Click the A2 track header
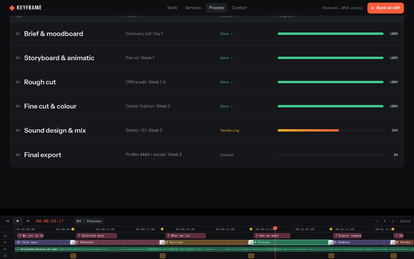This screenshot has height=259, width=414. (x=5, y=256)
